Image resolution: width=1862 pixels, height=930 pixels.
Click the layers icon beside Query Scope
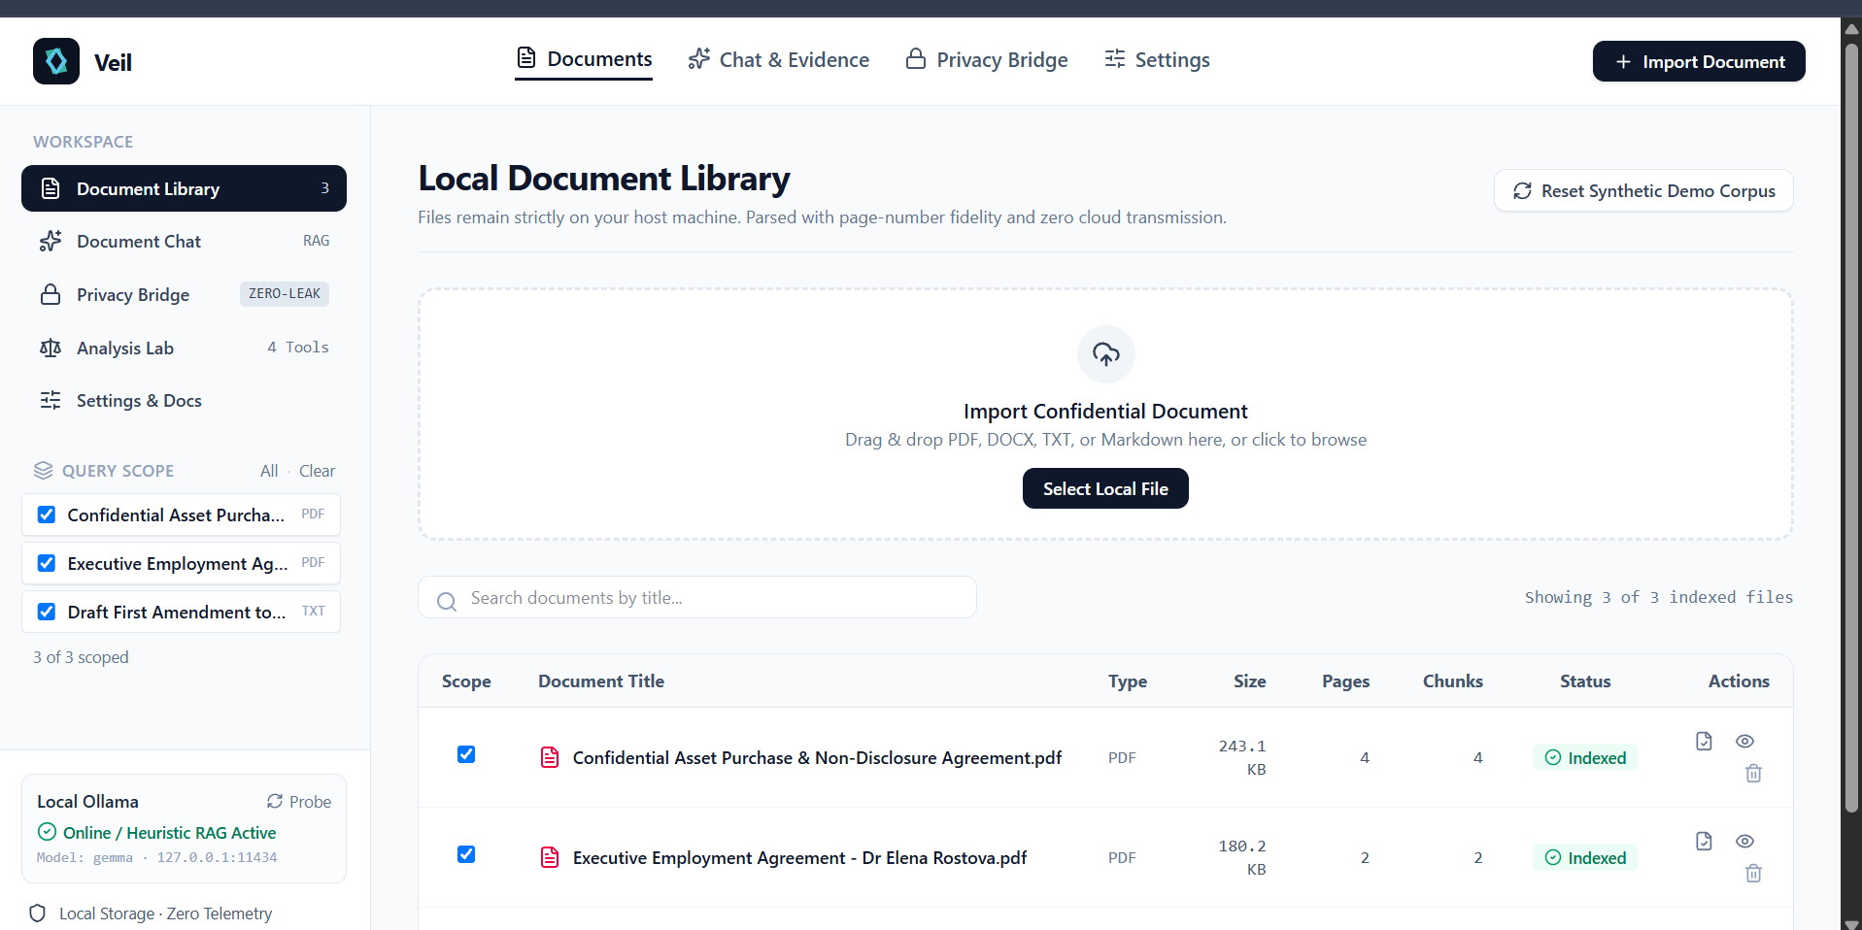pos(43,471)
